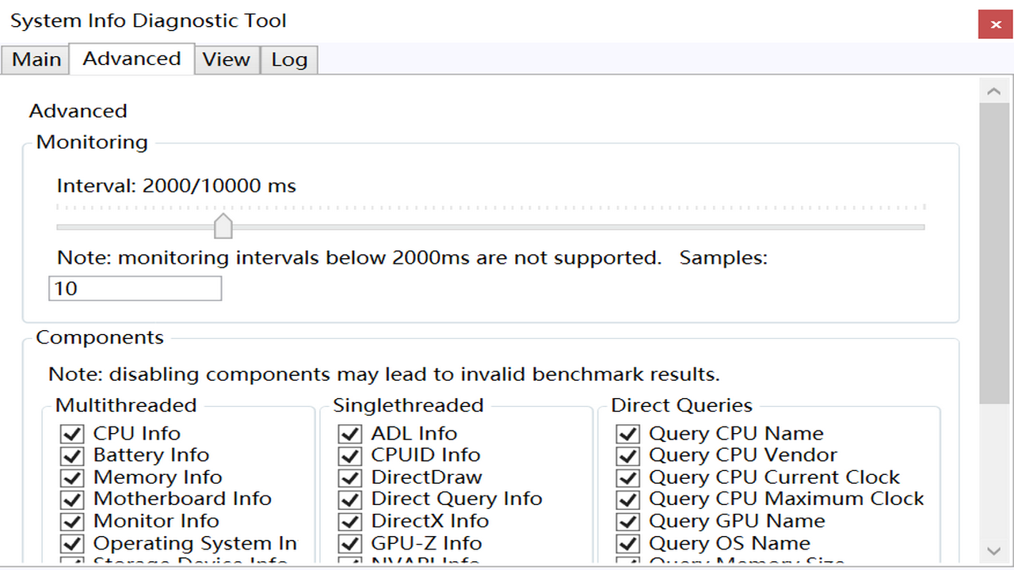Uncheck Query CPU Name checkbox
This screenshot has width=1014, height=570.
[x=627, y=434]
